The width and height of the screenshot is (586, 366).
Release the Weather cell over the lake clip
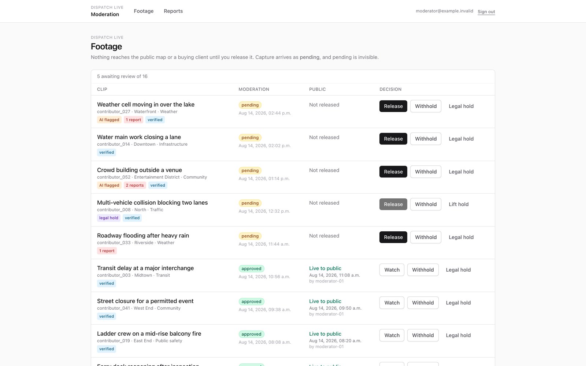pyautogui.click(x=393, y=106)
